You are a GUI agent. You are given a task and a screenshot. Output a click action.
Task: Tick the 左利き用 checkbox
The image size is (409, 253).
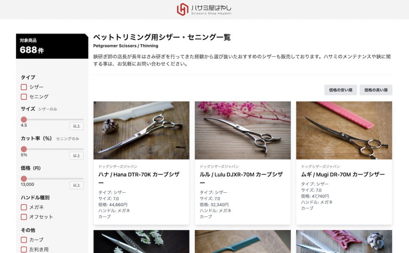(x=24, y=250)
